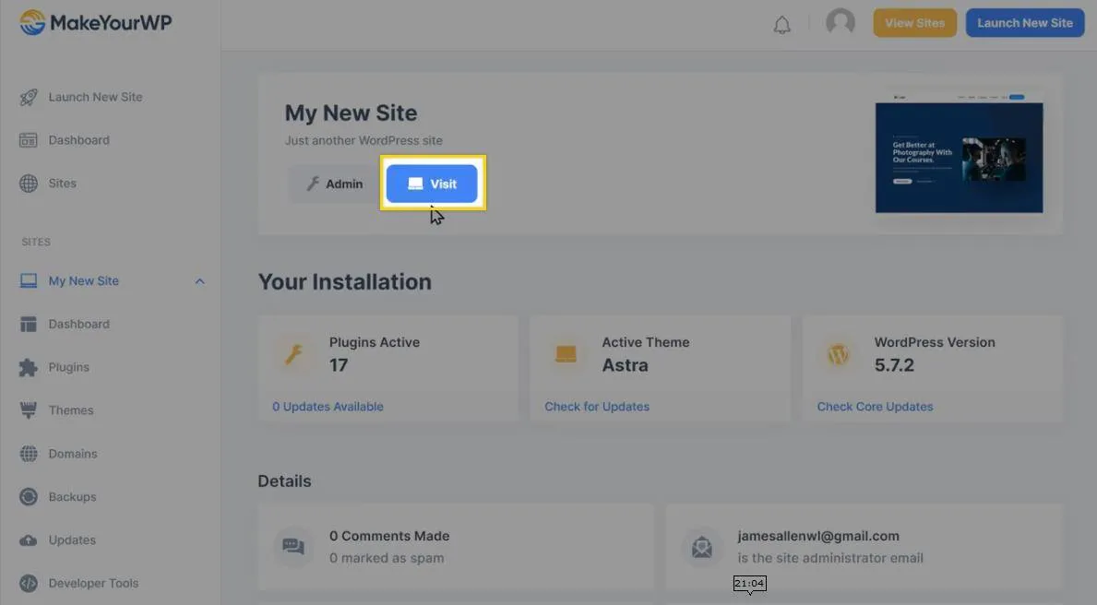The image size is (1097, 605).
Task: Click the globe icon next to Sites
Action: 29,184
